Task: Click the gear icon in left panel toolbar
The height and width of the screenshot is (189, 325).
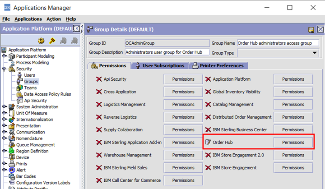Action: [x=41, y=41]
